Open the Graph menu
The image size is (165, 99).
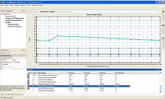tap(17, 5)
